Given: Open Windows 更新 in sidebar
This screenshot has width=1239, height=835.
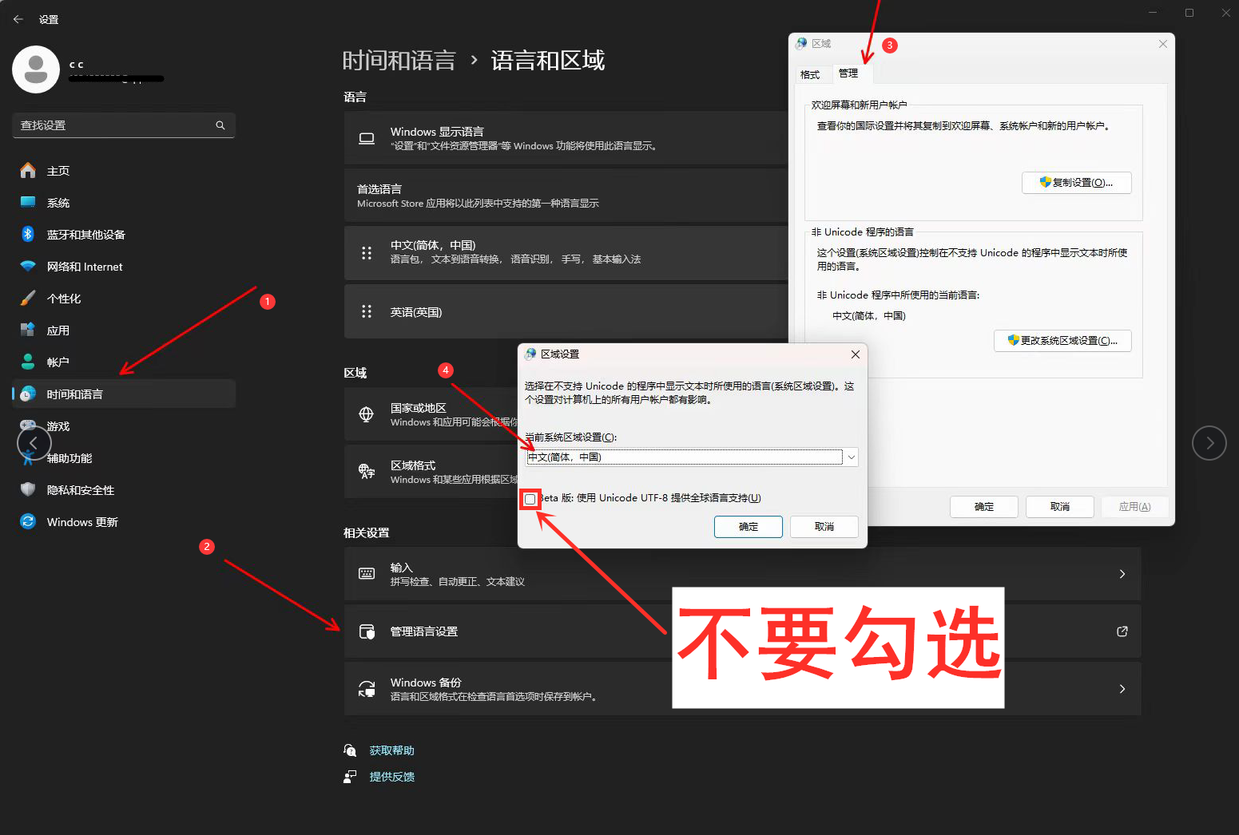Looking at the screenshot, I should [x=124, y=522].
